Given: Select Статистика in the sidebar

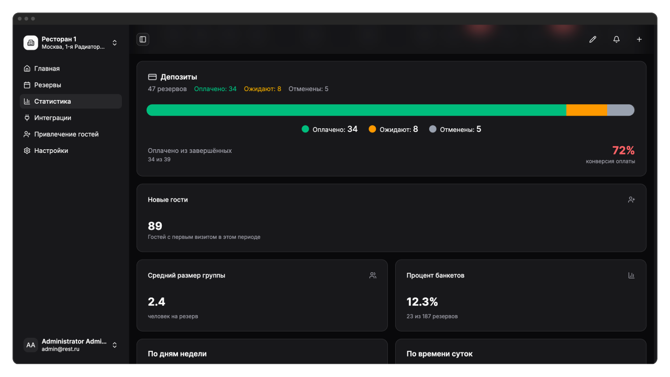Looking at the screenshot, I should click(52, 102).
